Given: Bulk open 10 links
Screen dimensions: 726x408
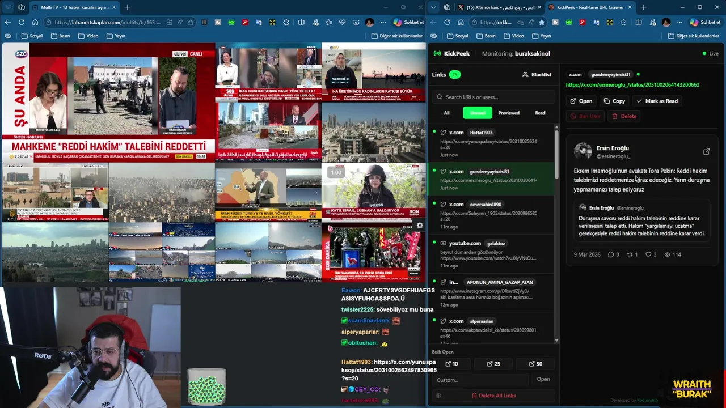Looking at the screenshot, I should 452,364.
